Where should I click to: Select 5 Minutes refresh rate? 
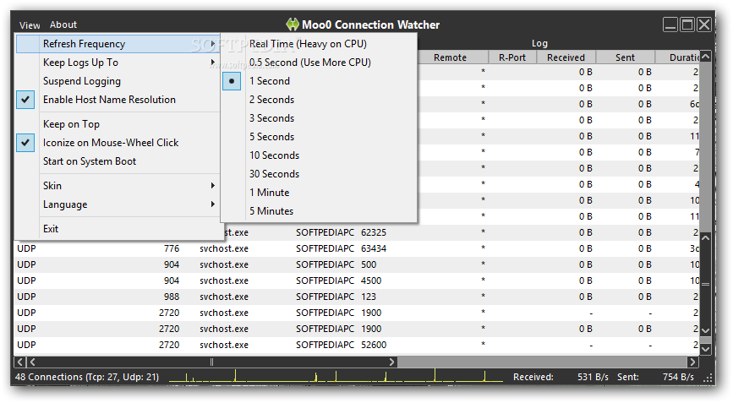tap(319, 211)
